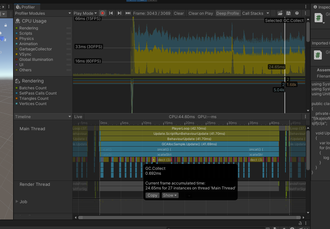
Task: Expand the Job thread group
Action: 17,202
